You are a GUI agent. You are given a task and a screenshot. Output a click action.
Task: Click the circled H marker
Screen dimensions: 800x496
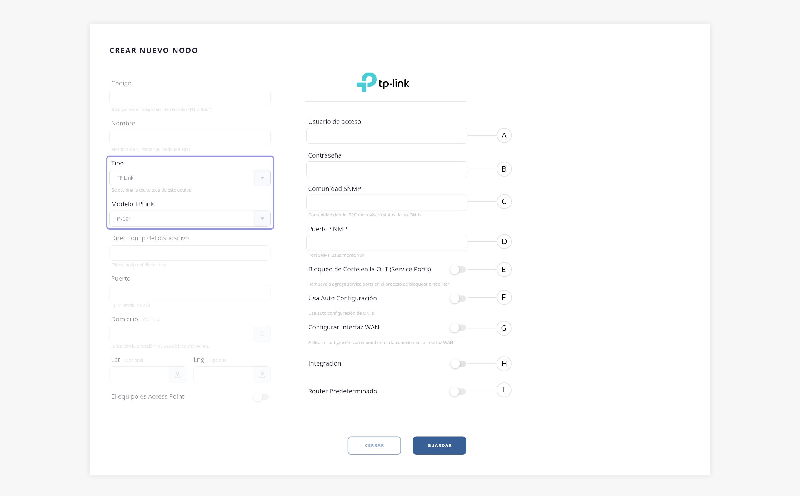click(x=504, y=364)
